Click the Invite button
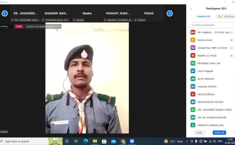 click(199, 133)
